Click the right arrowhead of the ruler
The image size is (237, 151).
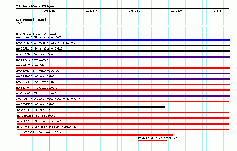pos(229,9)
